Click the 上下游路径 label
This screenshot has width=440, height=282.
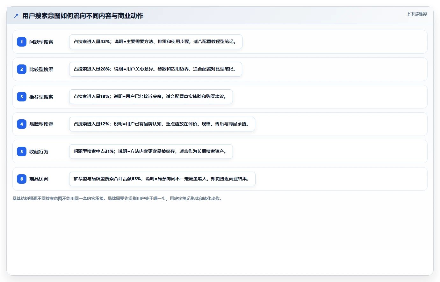click(x=416, y=14)
